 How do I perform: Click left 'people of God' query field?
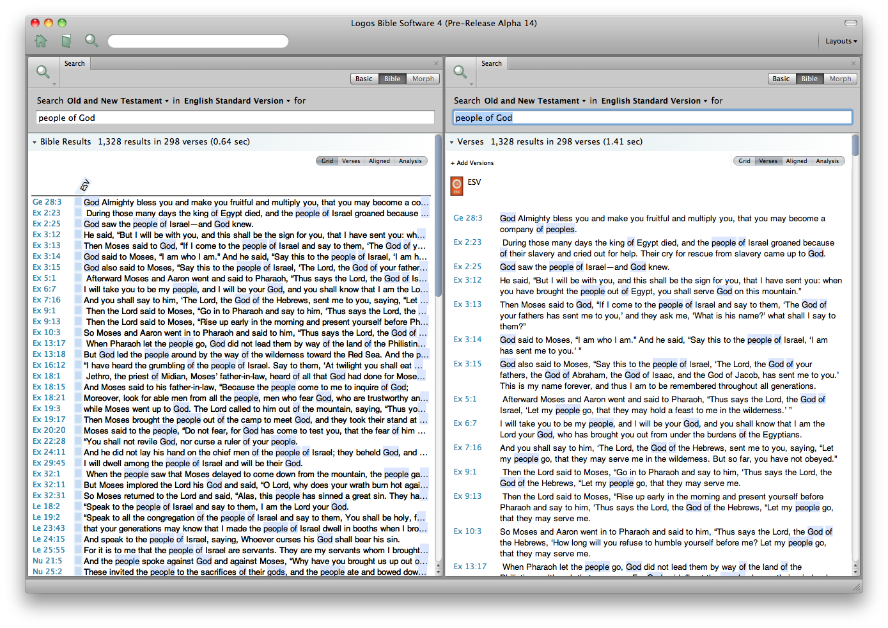coord(235,118)
